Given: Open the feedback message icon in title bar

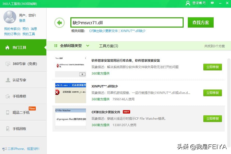Looking at the screenshot, I should click(212, 3).
